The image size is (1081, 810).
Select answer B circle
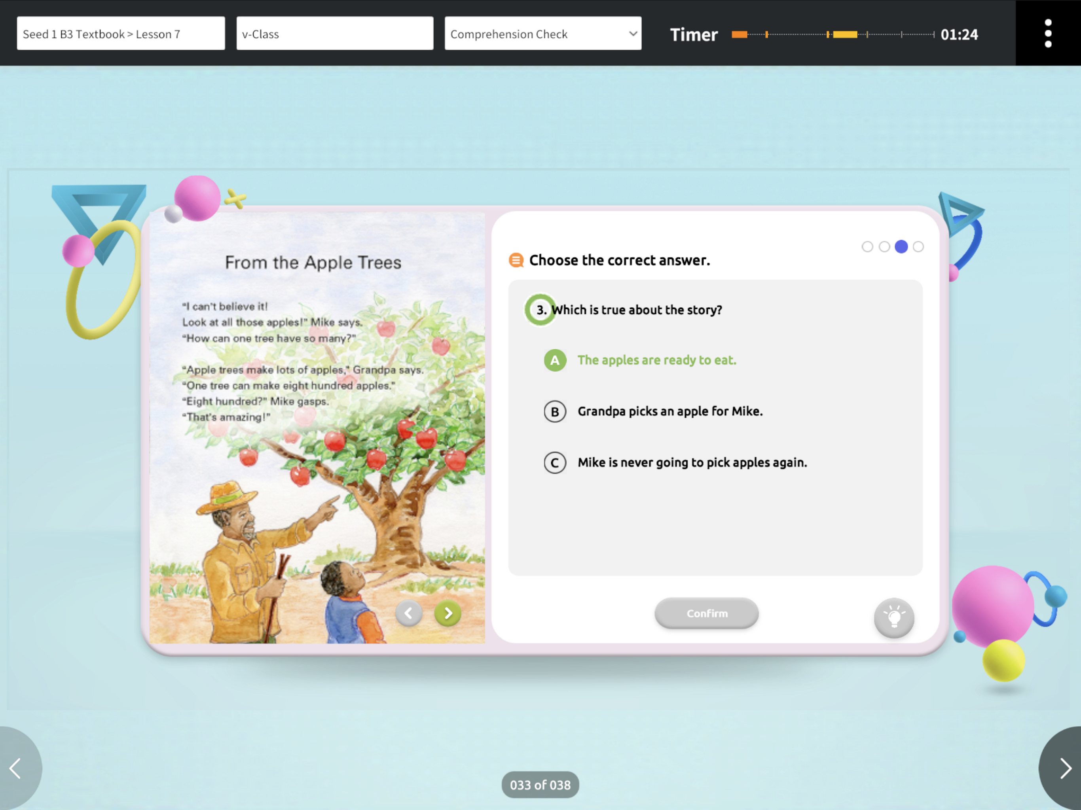click(555, 411)
